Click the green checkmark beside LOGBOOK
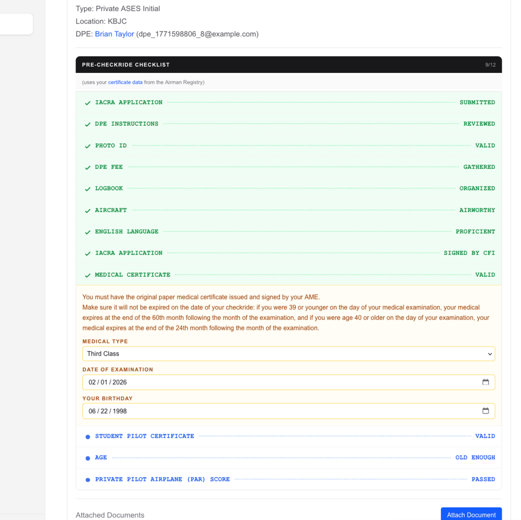The height and width of the screenshot is (520, 521). pos(88,188)
